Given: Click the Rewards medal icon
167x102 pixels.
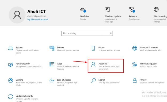Looking at the screenshot, I should pos(132,10).
